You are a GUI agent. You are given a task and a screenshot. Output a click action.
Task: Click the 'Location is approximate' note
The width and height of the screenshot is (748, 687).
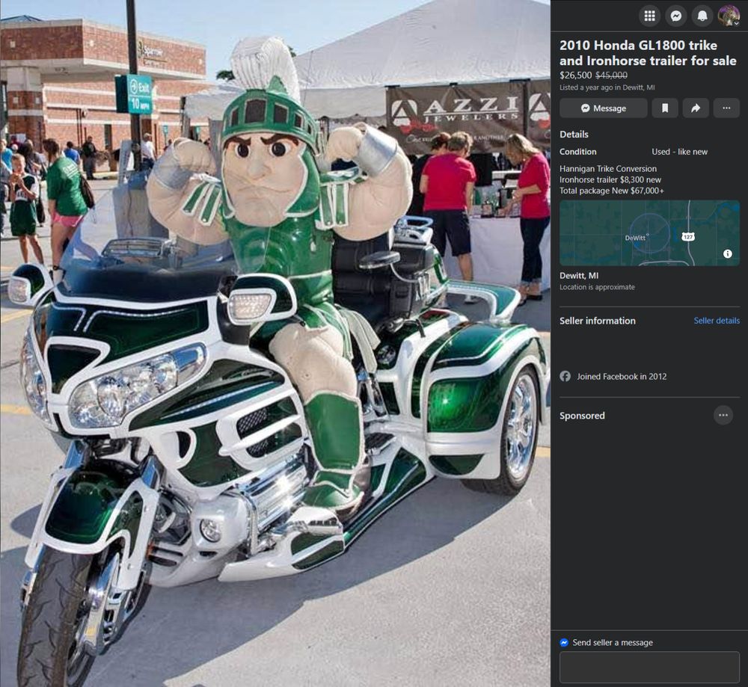pos(597,287)
